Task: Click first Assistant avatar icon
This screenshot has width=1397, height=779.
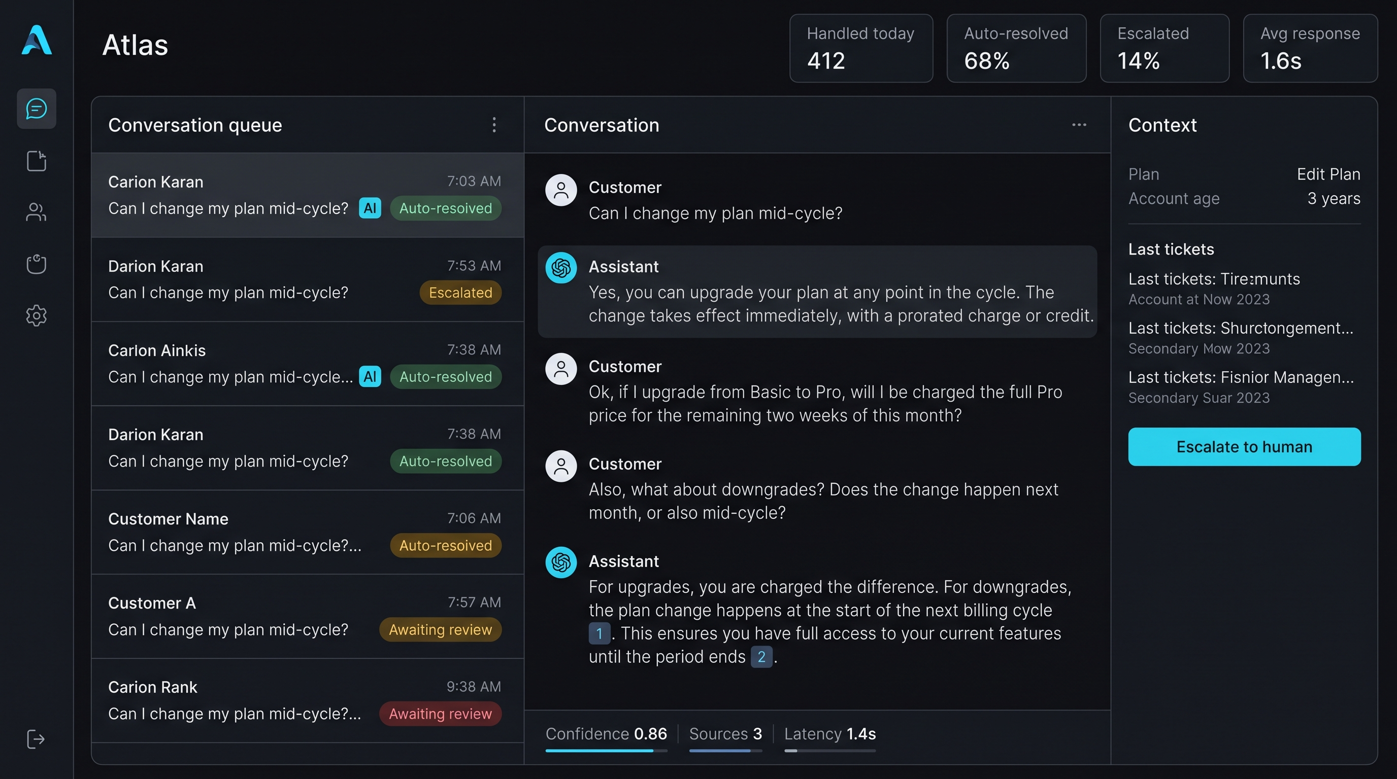Action: pos(561,268)
